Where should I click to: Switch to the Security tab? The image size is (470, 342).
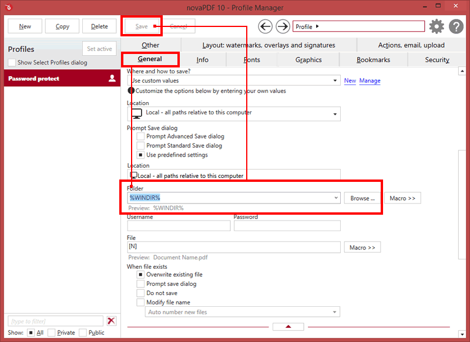[437, 60]
